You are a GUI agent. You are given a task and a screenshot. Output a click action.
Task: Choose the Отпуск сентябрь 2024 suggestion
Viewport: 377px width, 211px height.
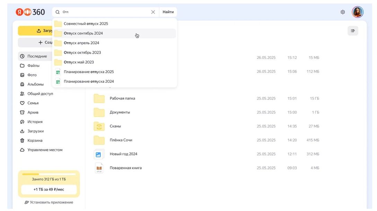(x=83, y=34)
